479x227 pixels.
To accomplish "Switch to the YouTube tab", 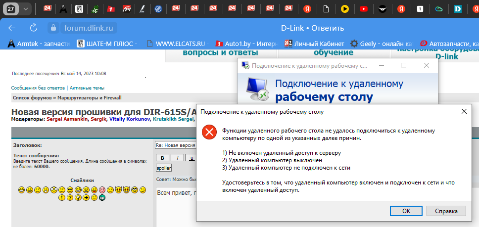I will (x=364, y=9).
